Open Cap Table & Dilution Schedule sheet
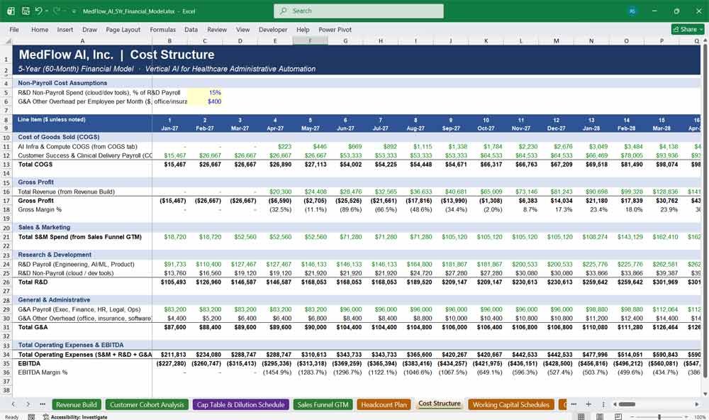Screen dimensions: 709x420 pos(240,404)
